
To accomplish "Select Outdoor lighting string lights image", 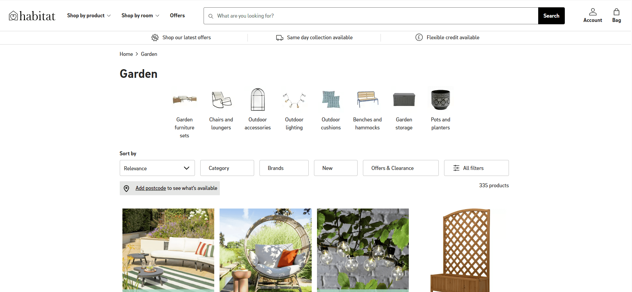I will pyautogui.click(x=294, y=99).
